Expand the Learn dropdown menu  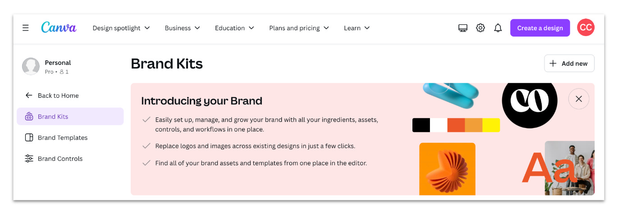357,28
